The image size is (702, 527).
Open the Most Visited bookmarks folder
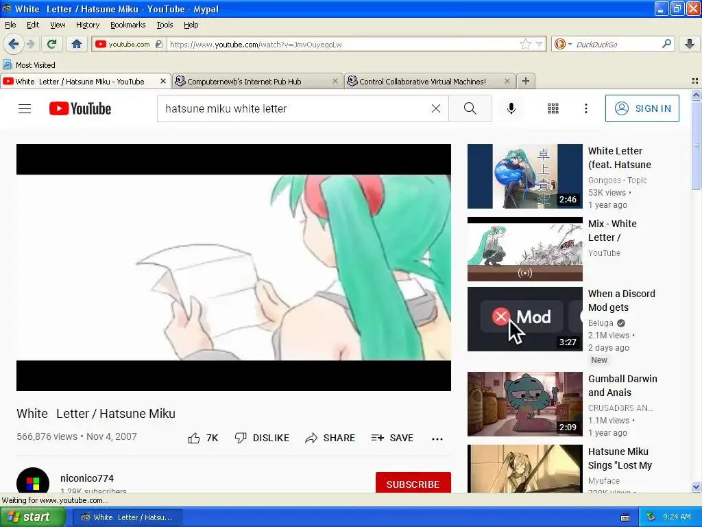coord(29,65)
